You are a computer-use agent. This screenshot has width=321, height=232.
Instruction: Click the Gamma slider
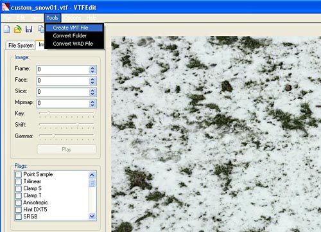tap(67, 136)
